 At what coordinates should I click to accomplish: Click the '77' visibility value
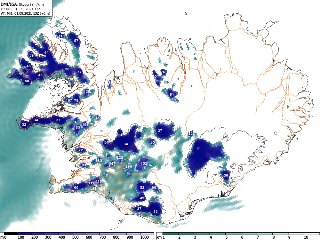pyautogui.click(x=79, y=72)
